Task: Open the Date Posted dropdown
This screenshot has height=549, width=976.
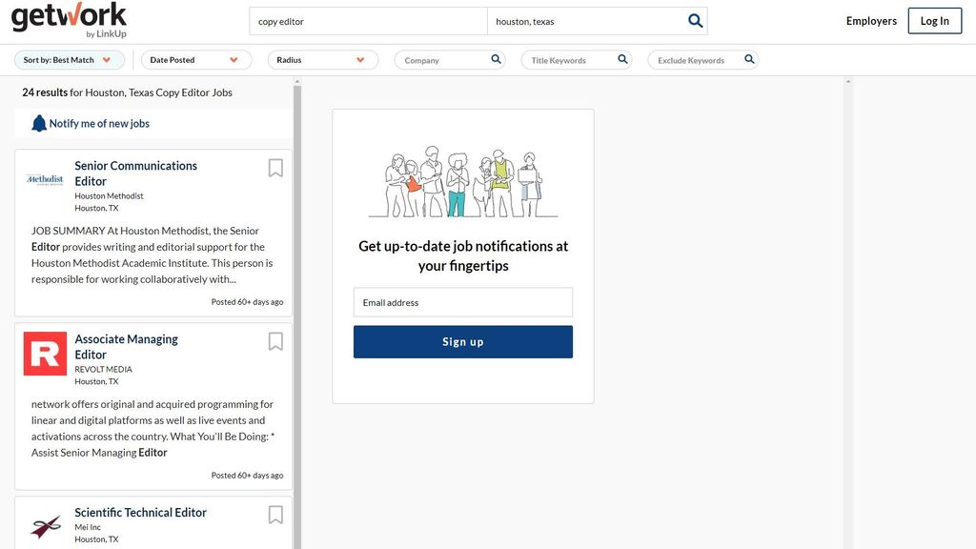Action: point(195,58)
